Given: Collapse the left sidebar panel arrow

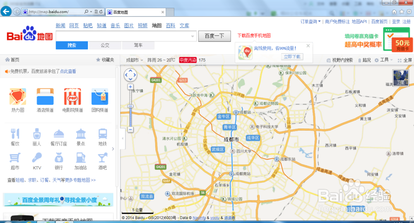Looking at the screenshot, I should (123, 138).
